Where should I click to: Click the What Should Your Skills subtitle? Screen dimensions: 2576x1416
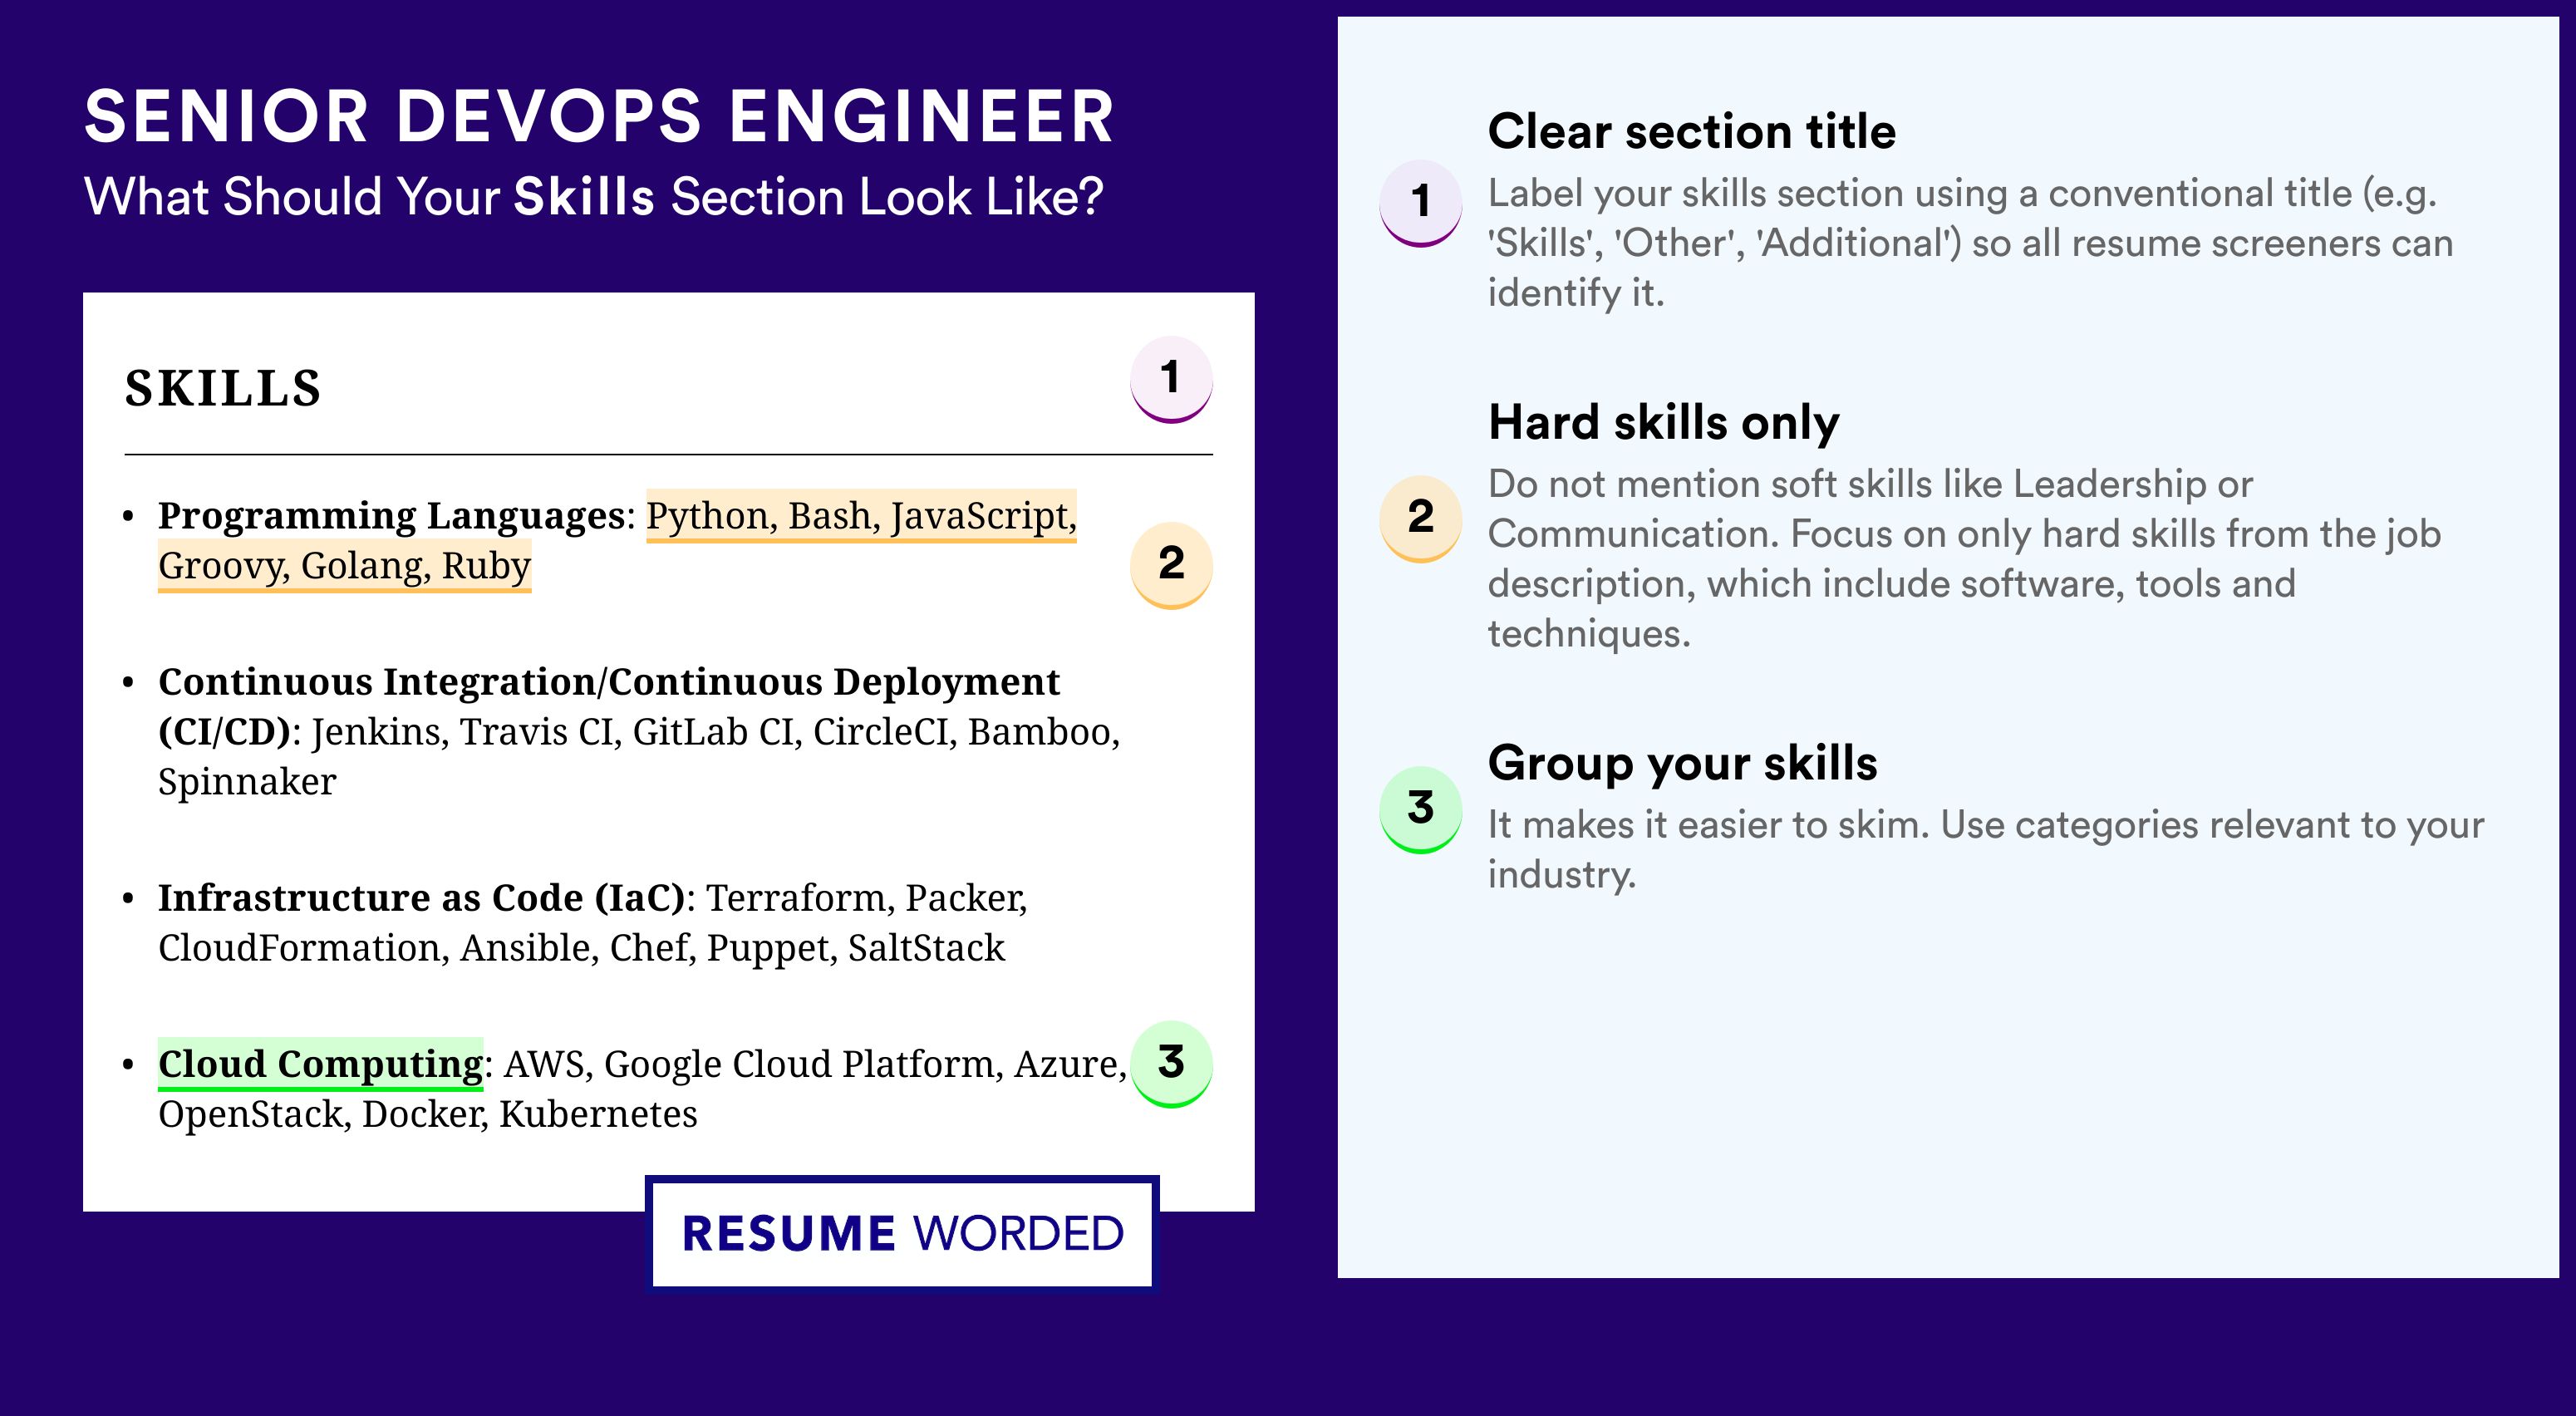(x=593, y=196)
